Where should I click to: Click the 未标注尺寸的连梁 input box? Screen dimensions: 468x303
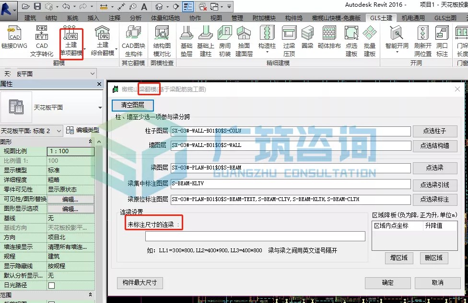coord(255,236)
